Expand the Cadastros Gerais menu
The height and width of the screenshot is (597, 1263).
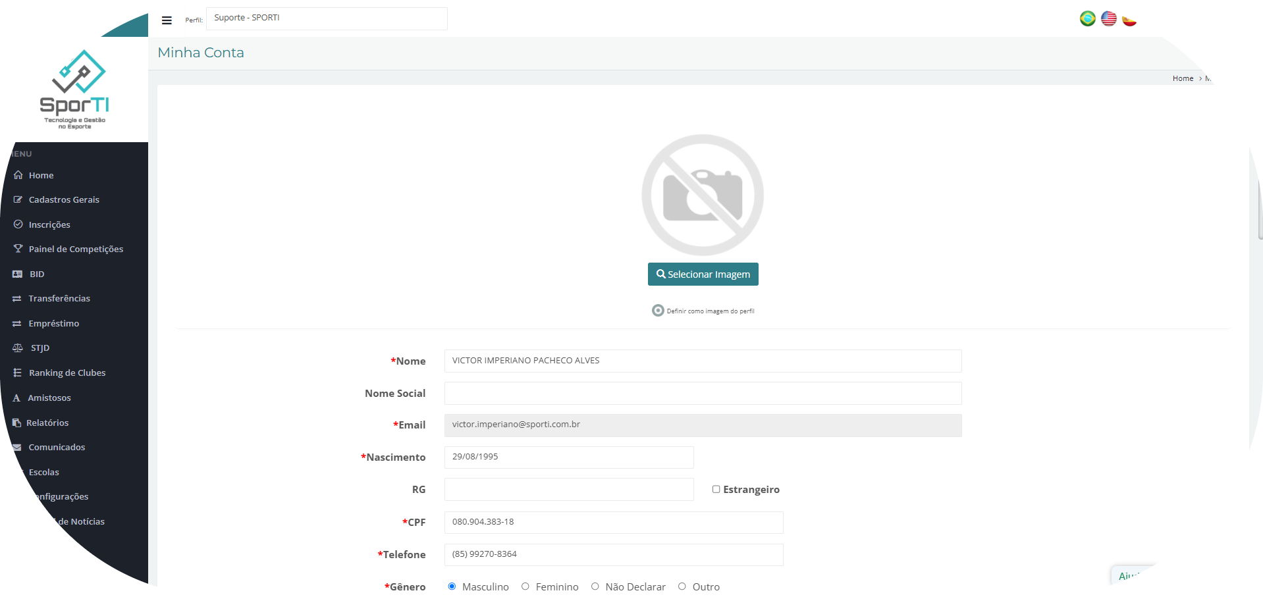pos(64,200)
